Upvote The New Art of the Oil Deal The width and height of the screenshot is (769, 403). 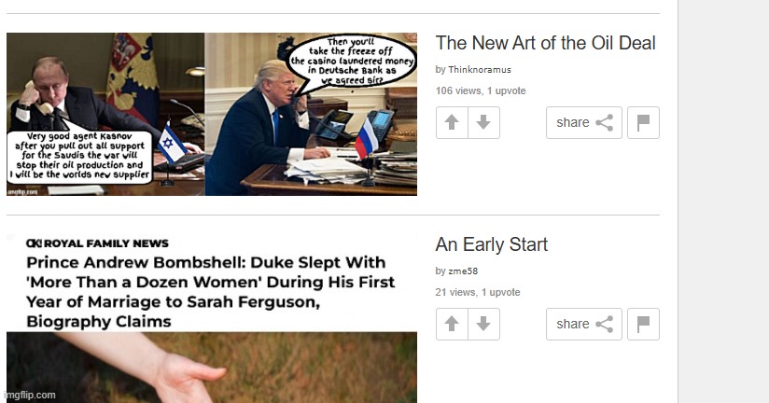pos(452,122)
